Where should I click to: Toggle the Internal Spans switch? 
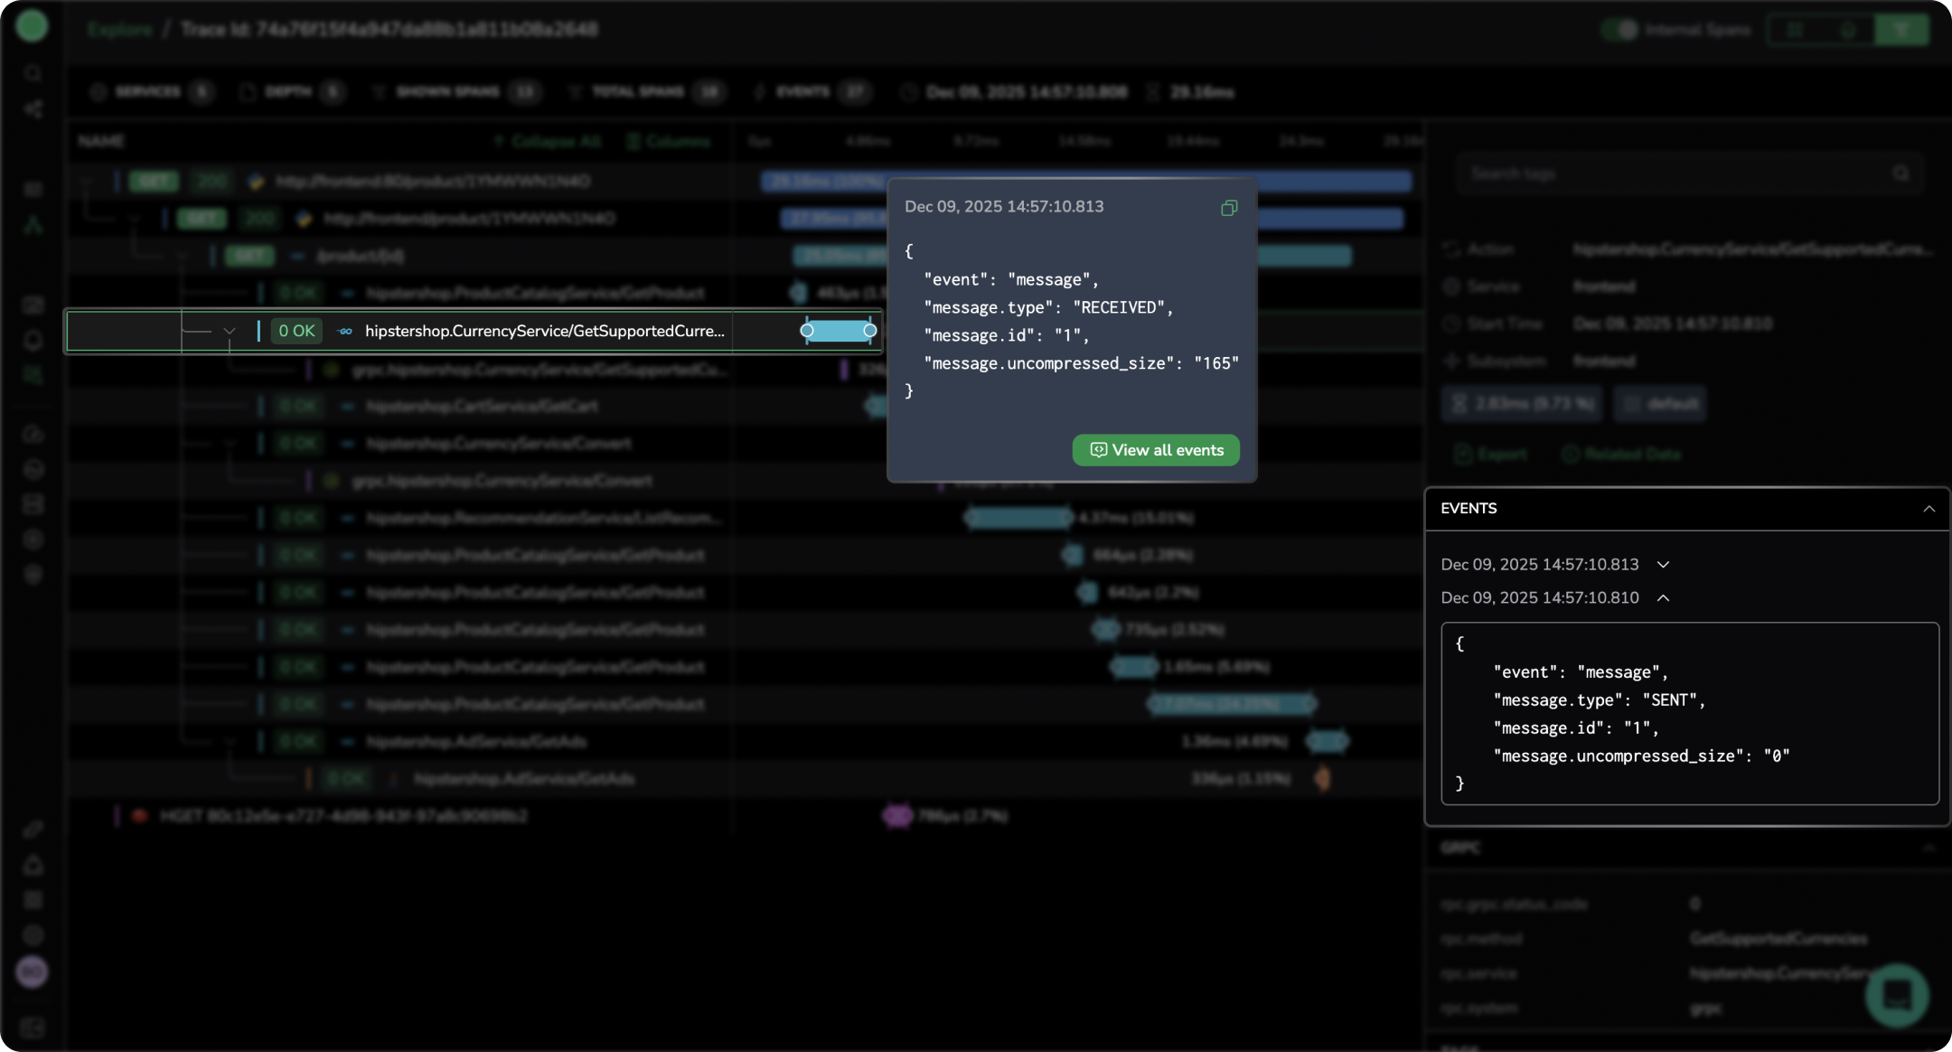tap(1621, 30)
